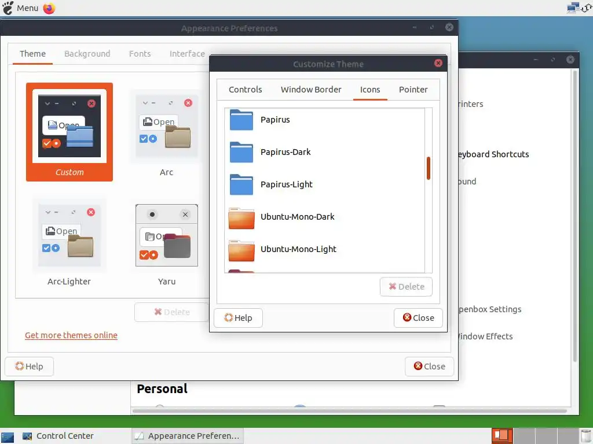Click Close in Customize Theme dialog
The width and height of the screenshot is (593, 444).
click(x=418, y=318)
